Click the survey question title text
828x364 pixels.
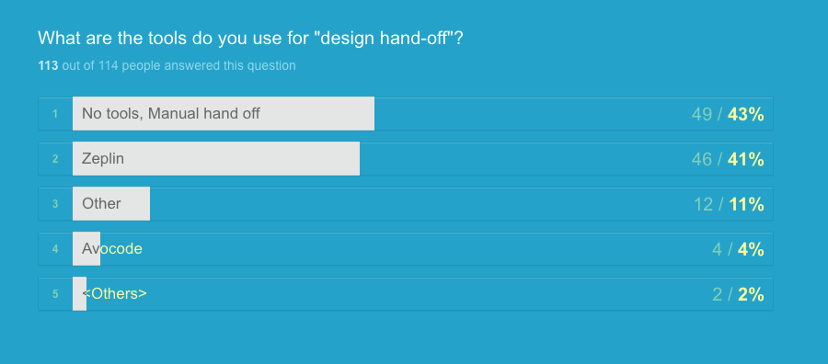coord(250,38)
